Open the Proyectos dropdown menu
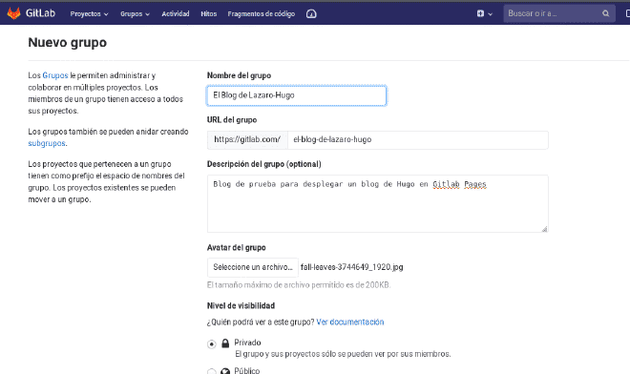This screenshot has height=374, width=630. (89, 13)
